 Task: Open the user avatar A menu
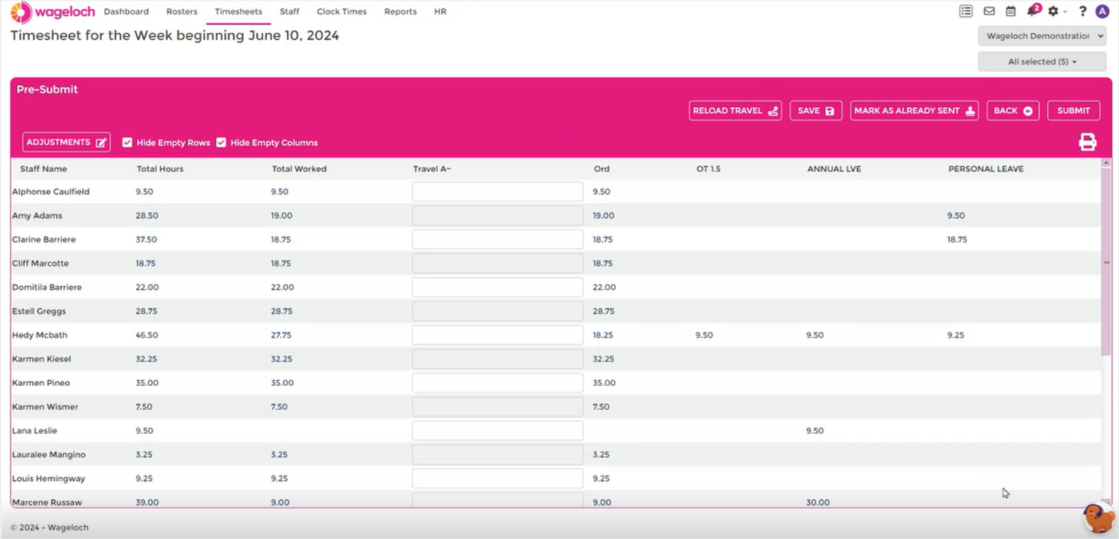coord(1102,11)
